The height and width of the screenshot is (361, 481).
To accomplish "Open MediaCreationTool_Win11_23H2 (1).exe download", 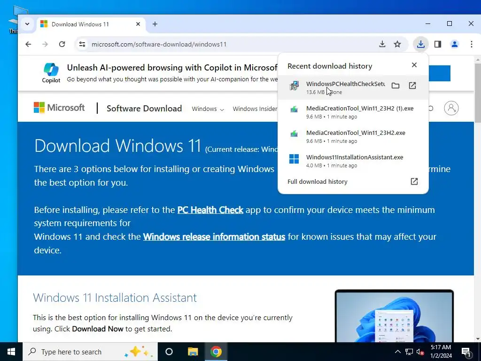I will pyautogui.click(x=353, y=112).
